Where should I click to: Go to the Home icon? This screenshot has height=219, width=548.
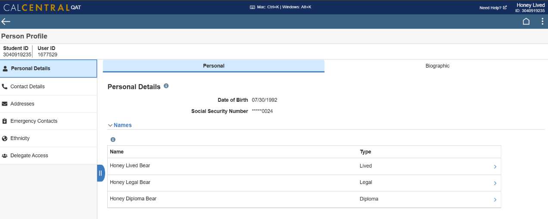pyautogui.click(x=526, y=22)
